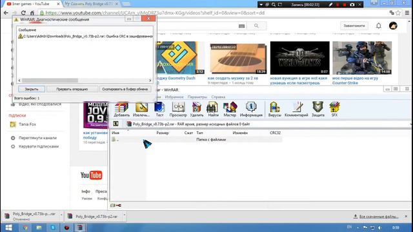Run the Virus scan (Вирусы) tool
Image resolution: width=413 pixels, height=232 pixels.
point(274,109)
